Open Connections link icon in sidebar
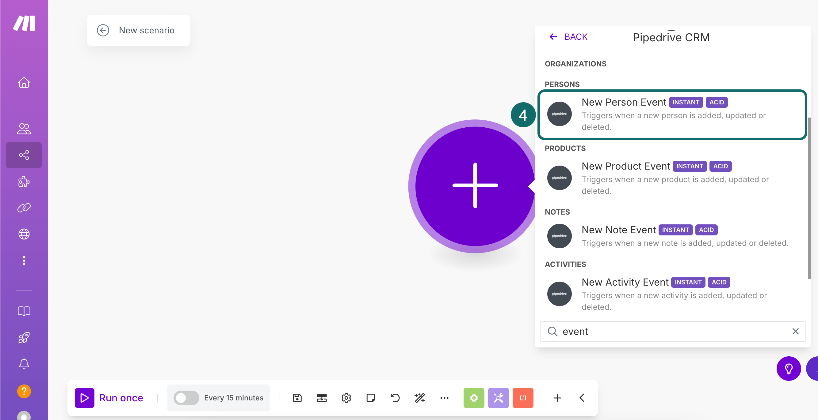The width and height of the screenshot is (818, 420). pos(24,208)
